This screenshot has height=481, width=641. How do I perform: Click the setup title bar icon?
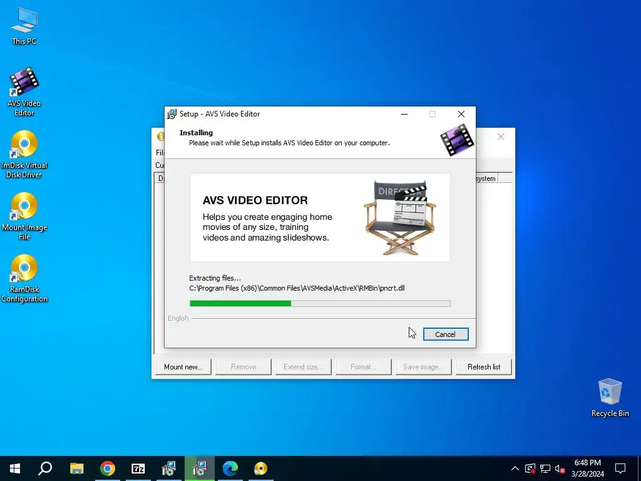click(172, 114)
